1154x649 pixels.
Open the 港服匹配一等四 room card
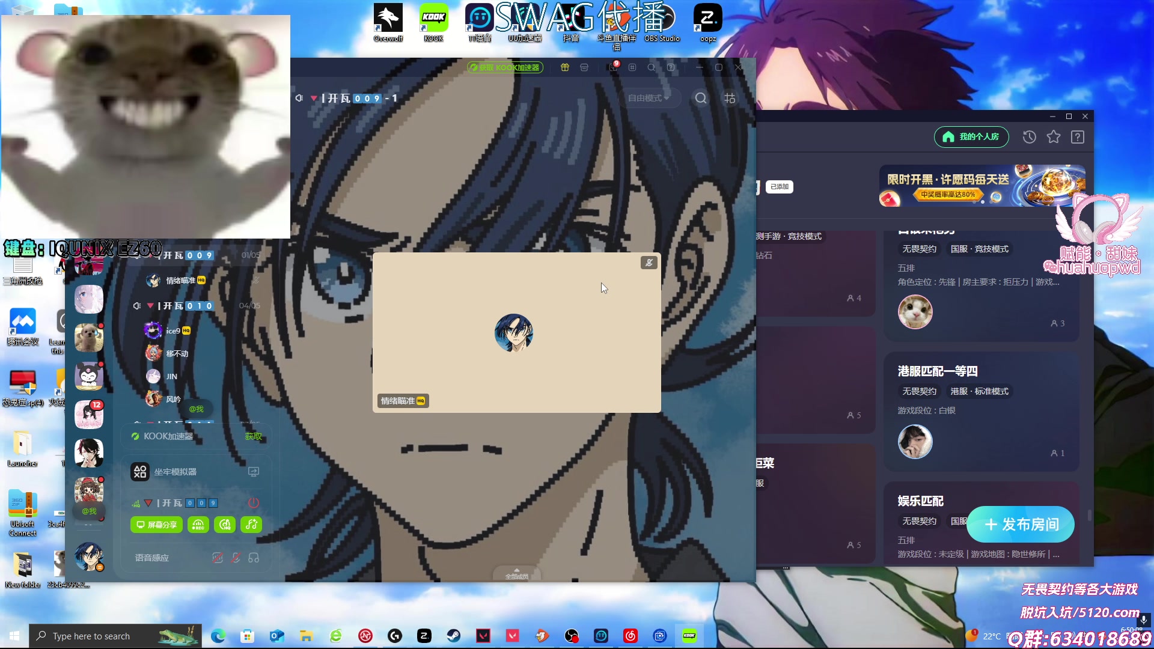[x=981, y=412]
